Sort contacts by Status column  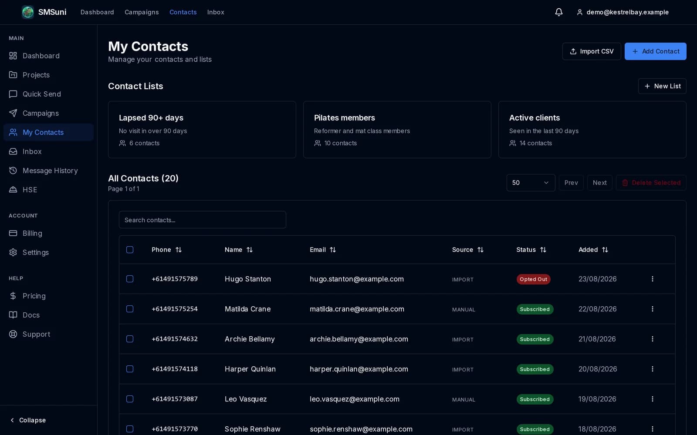click(531, 250)
